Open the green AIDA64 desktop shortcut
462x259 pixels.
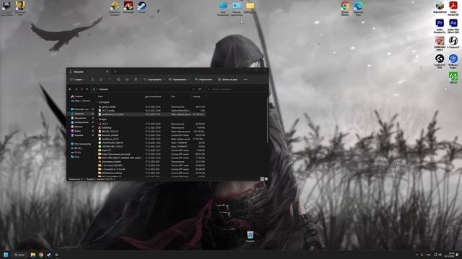453,78
